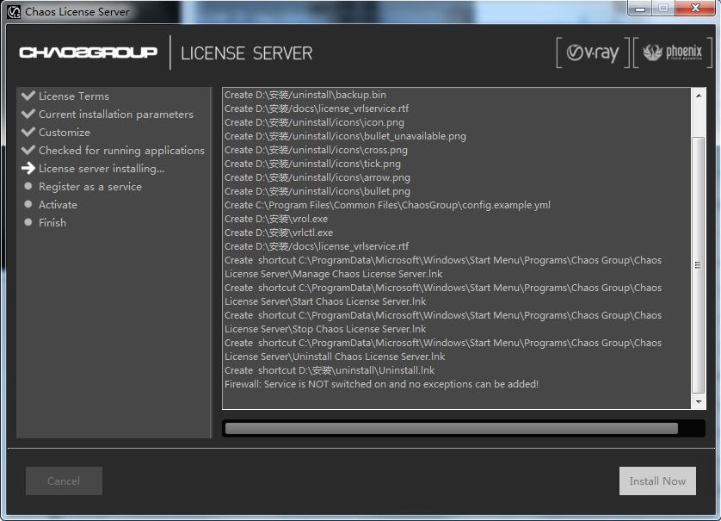Select the License Terms step

pos(74,96)
